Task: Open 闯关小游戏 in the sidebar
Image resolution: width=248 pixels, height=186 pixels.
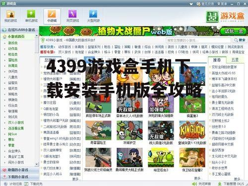Action: (x=16, y=162)
